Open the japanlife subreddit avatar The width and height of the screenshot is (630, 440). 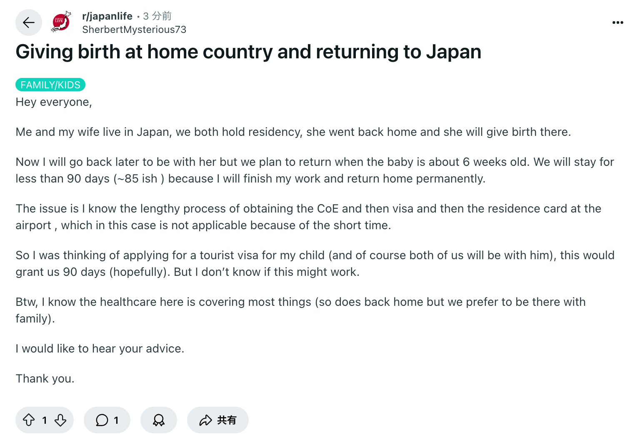coord(61,22)
